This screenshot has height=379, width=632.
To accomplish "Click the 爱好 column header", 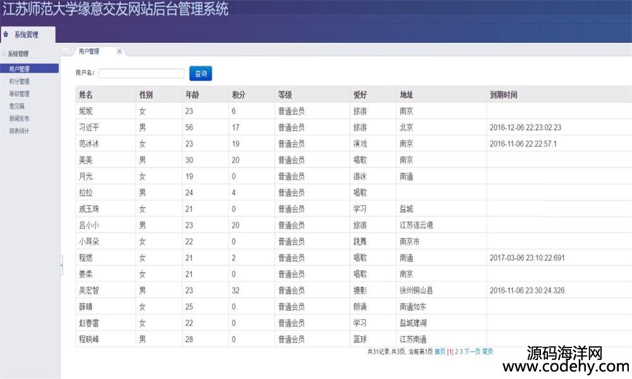I will coord(360,95).
